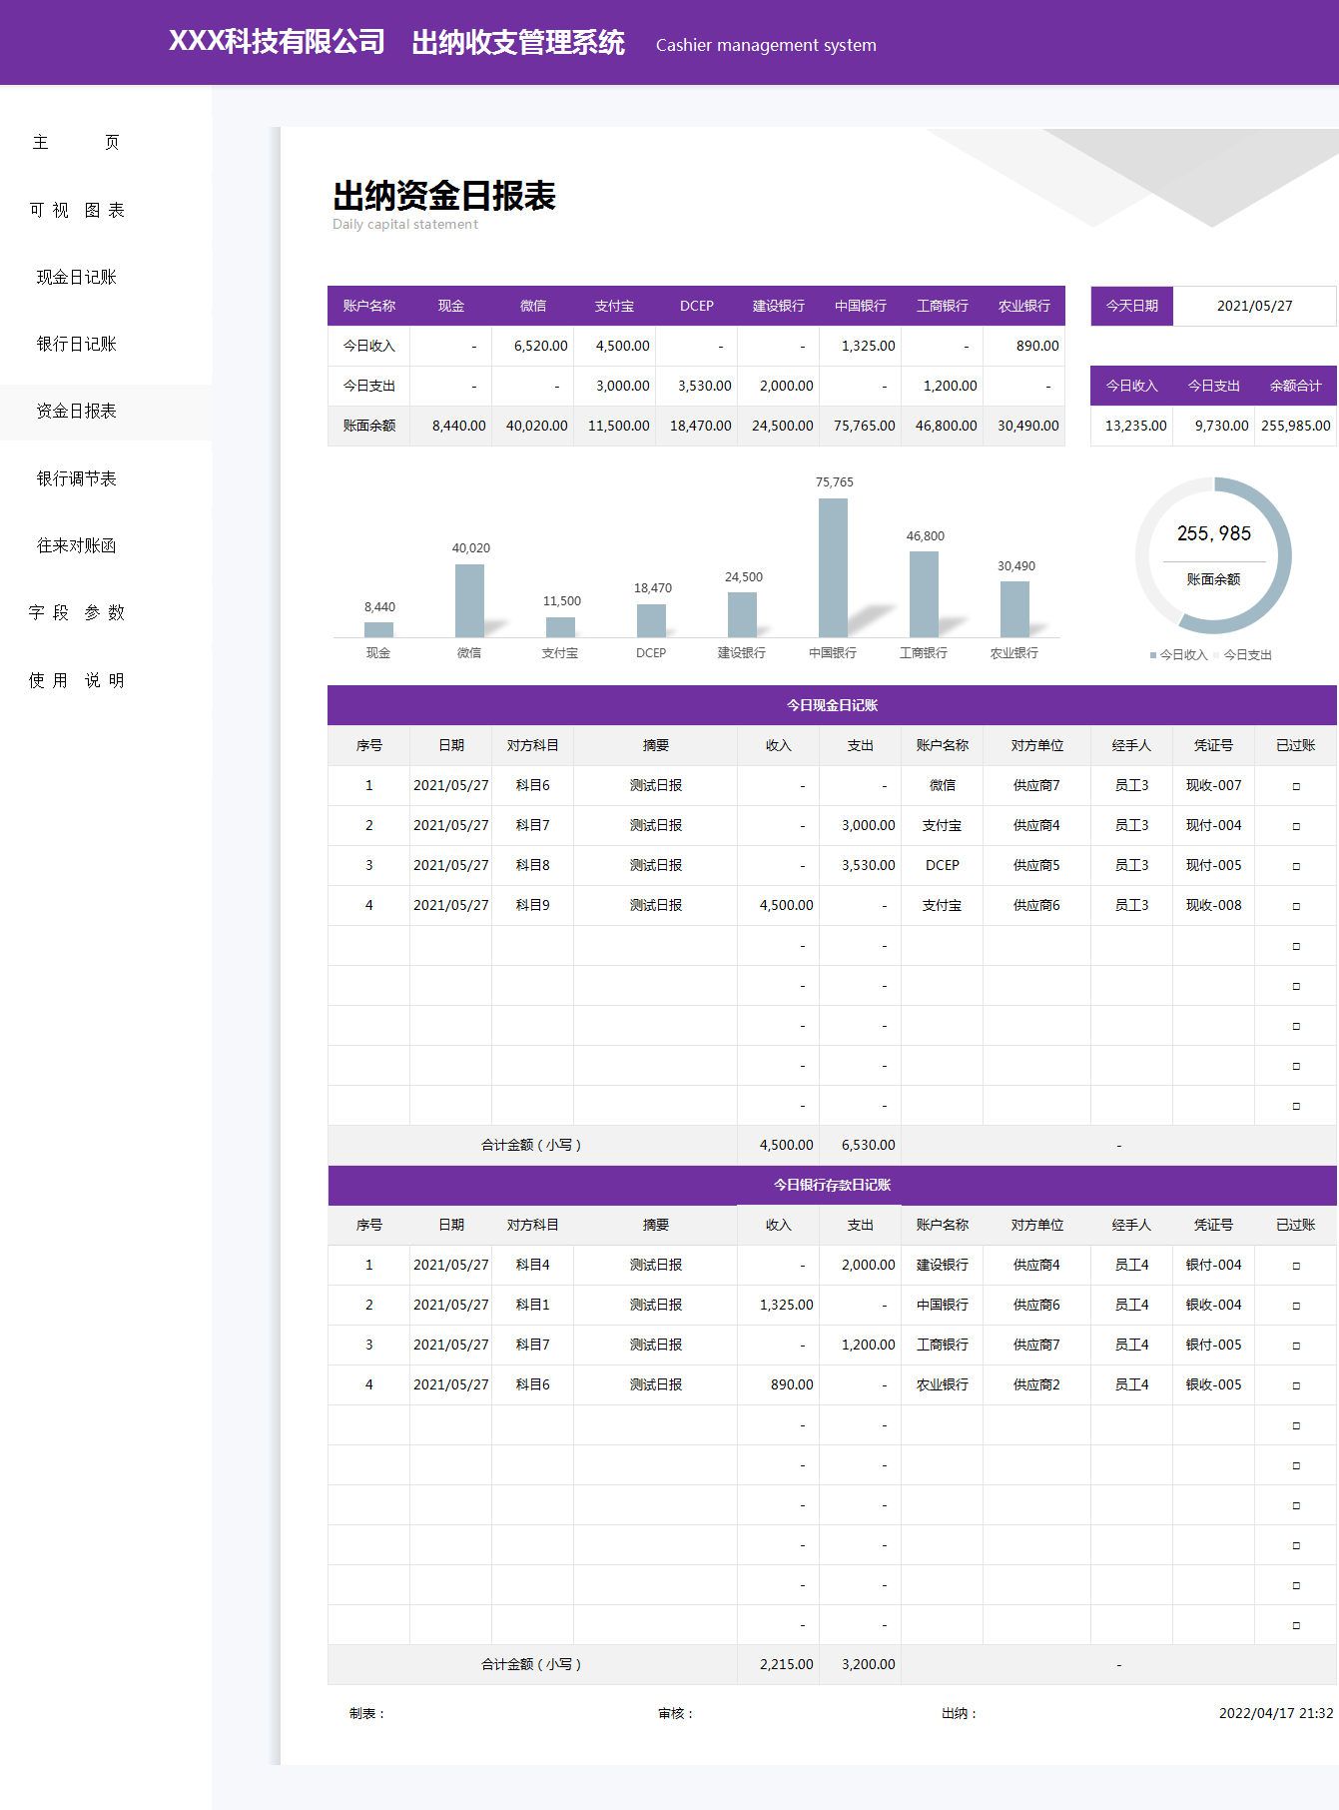Navigate to 银行调节表
The width and height of the screenshot is (1339, 1810).
(76, 478)
